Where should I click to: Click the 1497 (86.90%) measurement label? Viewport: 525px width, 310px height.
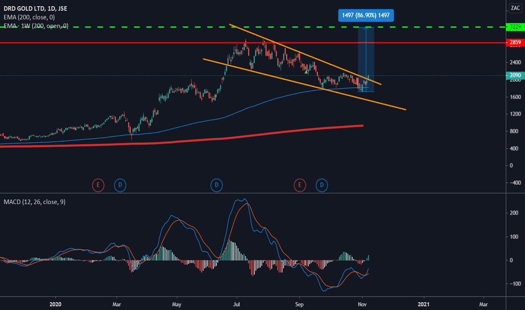tap(366, 15)
